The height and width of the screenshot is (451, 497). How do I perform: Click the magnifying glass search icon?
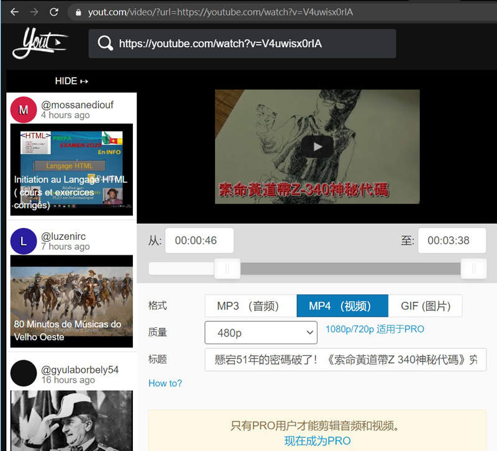coord(106,43)
